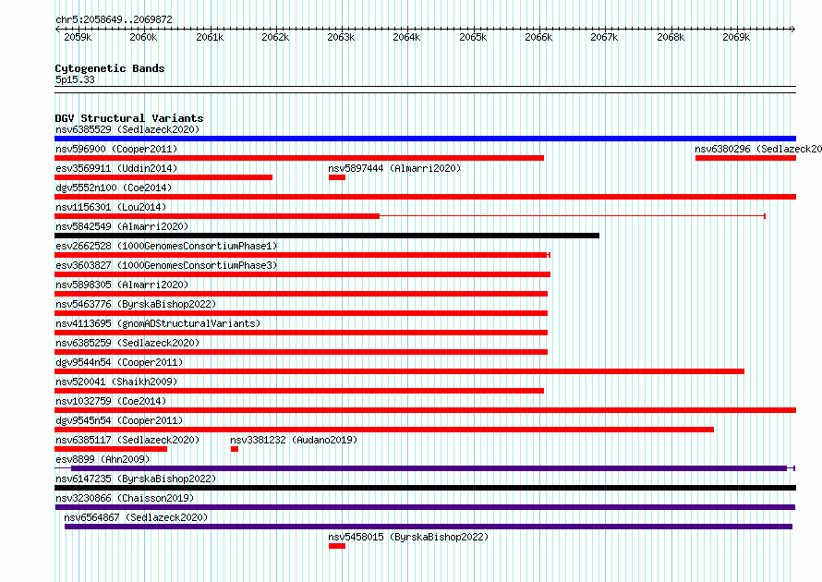This screenshot has height=582, width=822.
Task: Click the red esv3569911 variant bar
Action: click(163, 177)
